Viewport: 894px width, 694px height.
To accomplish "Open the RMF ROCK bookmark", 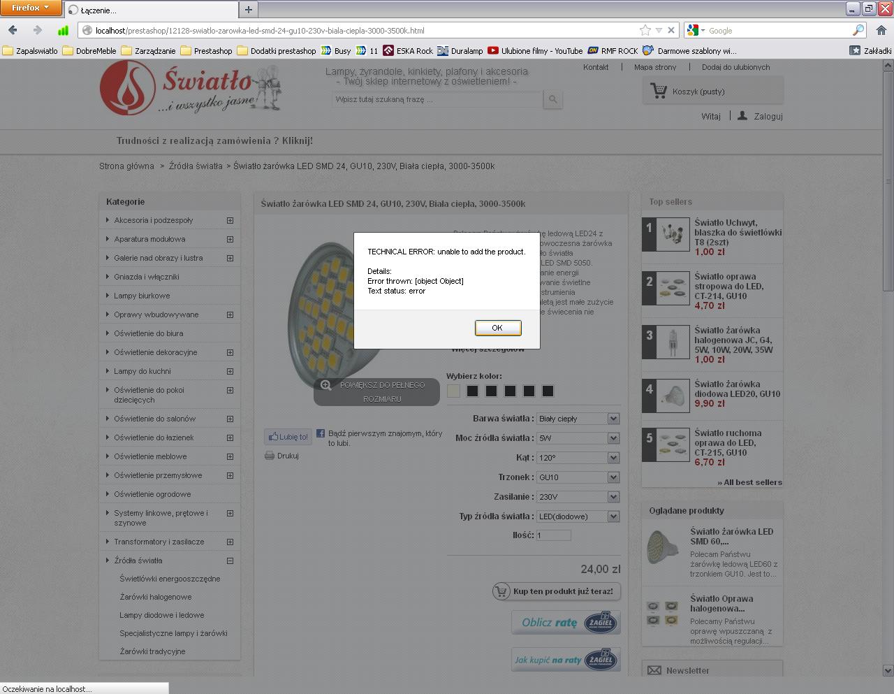I will pos(613,50).
